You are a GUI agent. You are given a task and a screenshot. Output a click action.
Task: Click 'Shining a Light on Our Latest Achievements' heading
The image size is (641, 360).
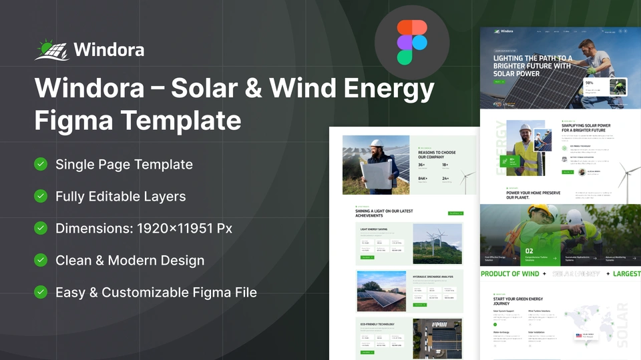coord(384,213)
